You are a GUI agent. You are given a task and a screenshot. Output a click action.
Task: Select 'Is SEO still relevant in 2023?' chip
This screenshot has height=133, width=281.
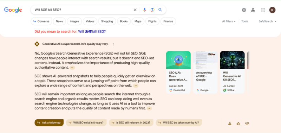click(131, 123)
